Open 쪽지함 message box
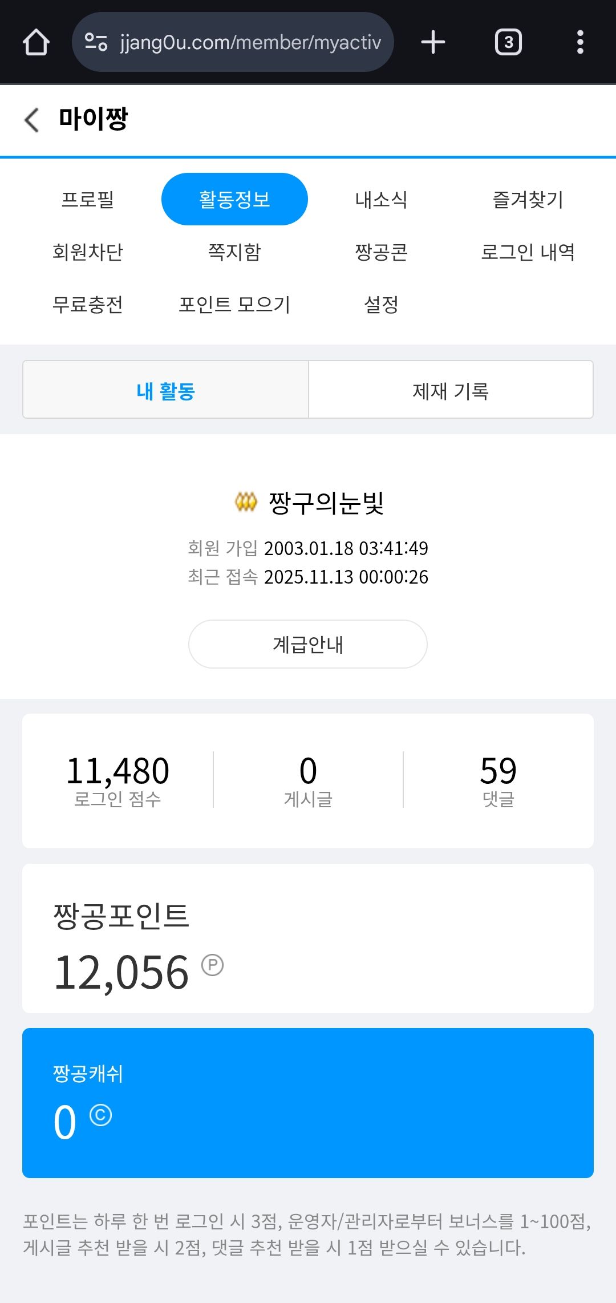 coord(234,252)
